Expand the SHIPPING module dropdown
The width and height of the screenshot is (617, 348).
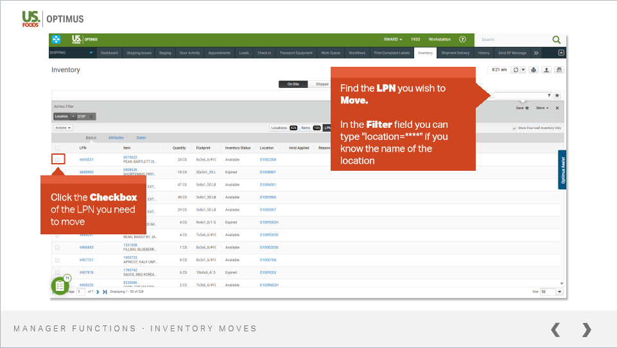[x=91, y=53]
